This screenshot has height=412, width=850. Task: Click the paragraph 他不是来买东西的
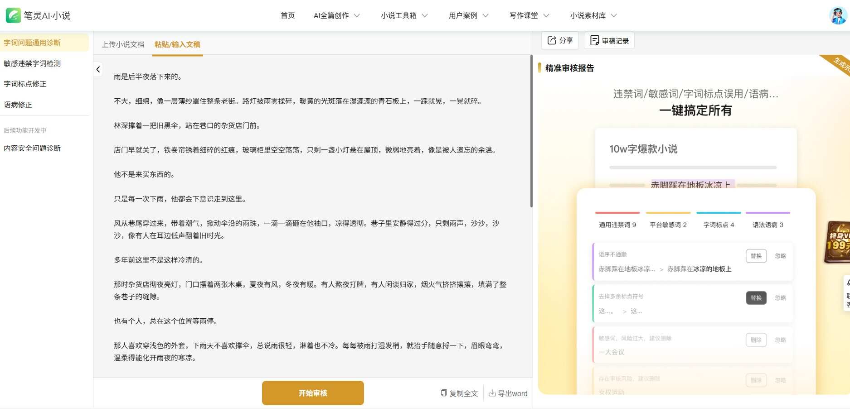pyautogui.click(x=146, y=174)
